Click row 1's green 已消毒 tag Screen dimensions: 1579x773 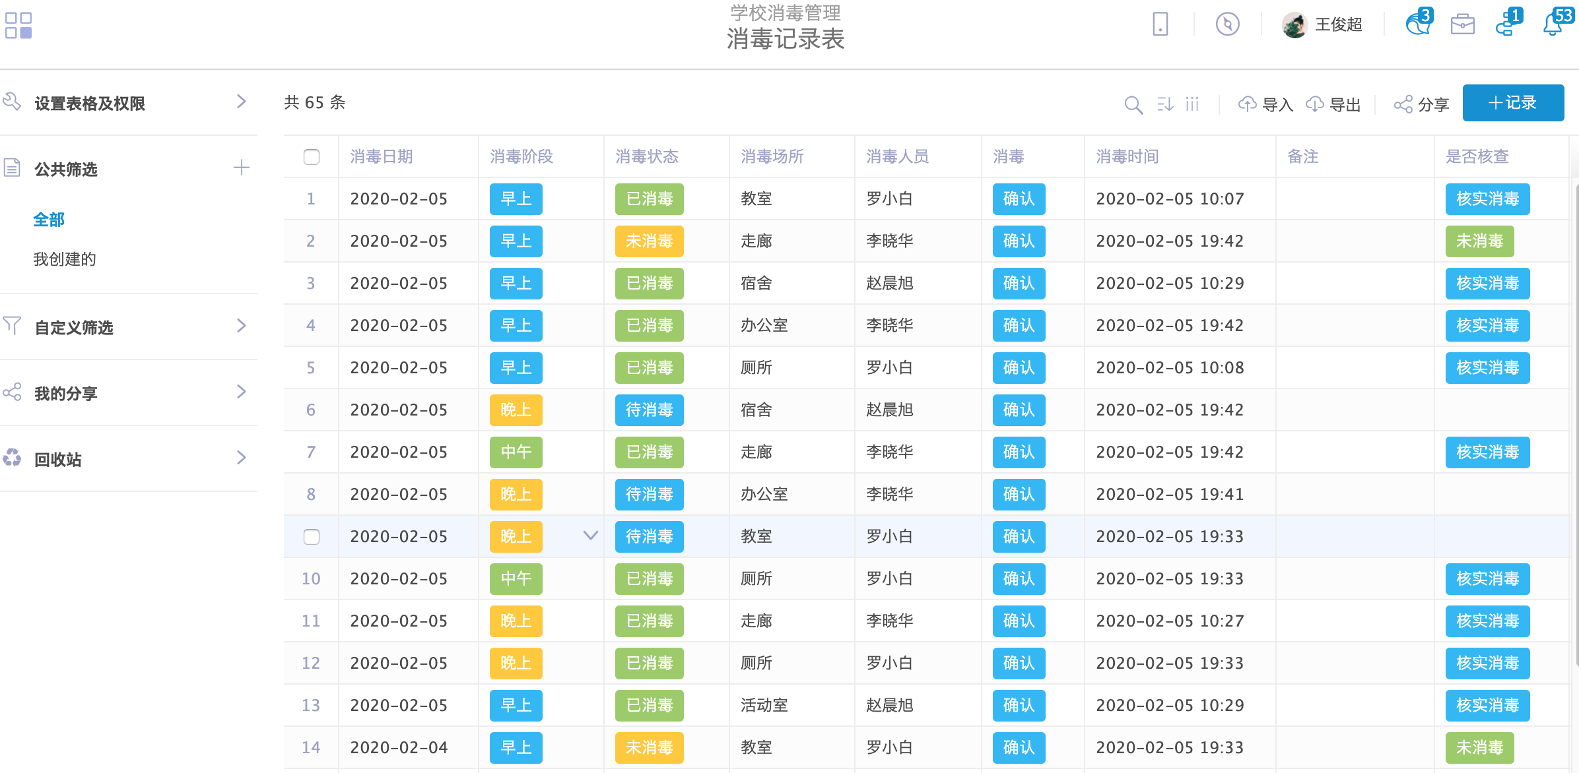tap(649, 199)
